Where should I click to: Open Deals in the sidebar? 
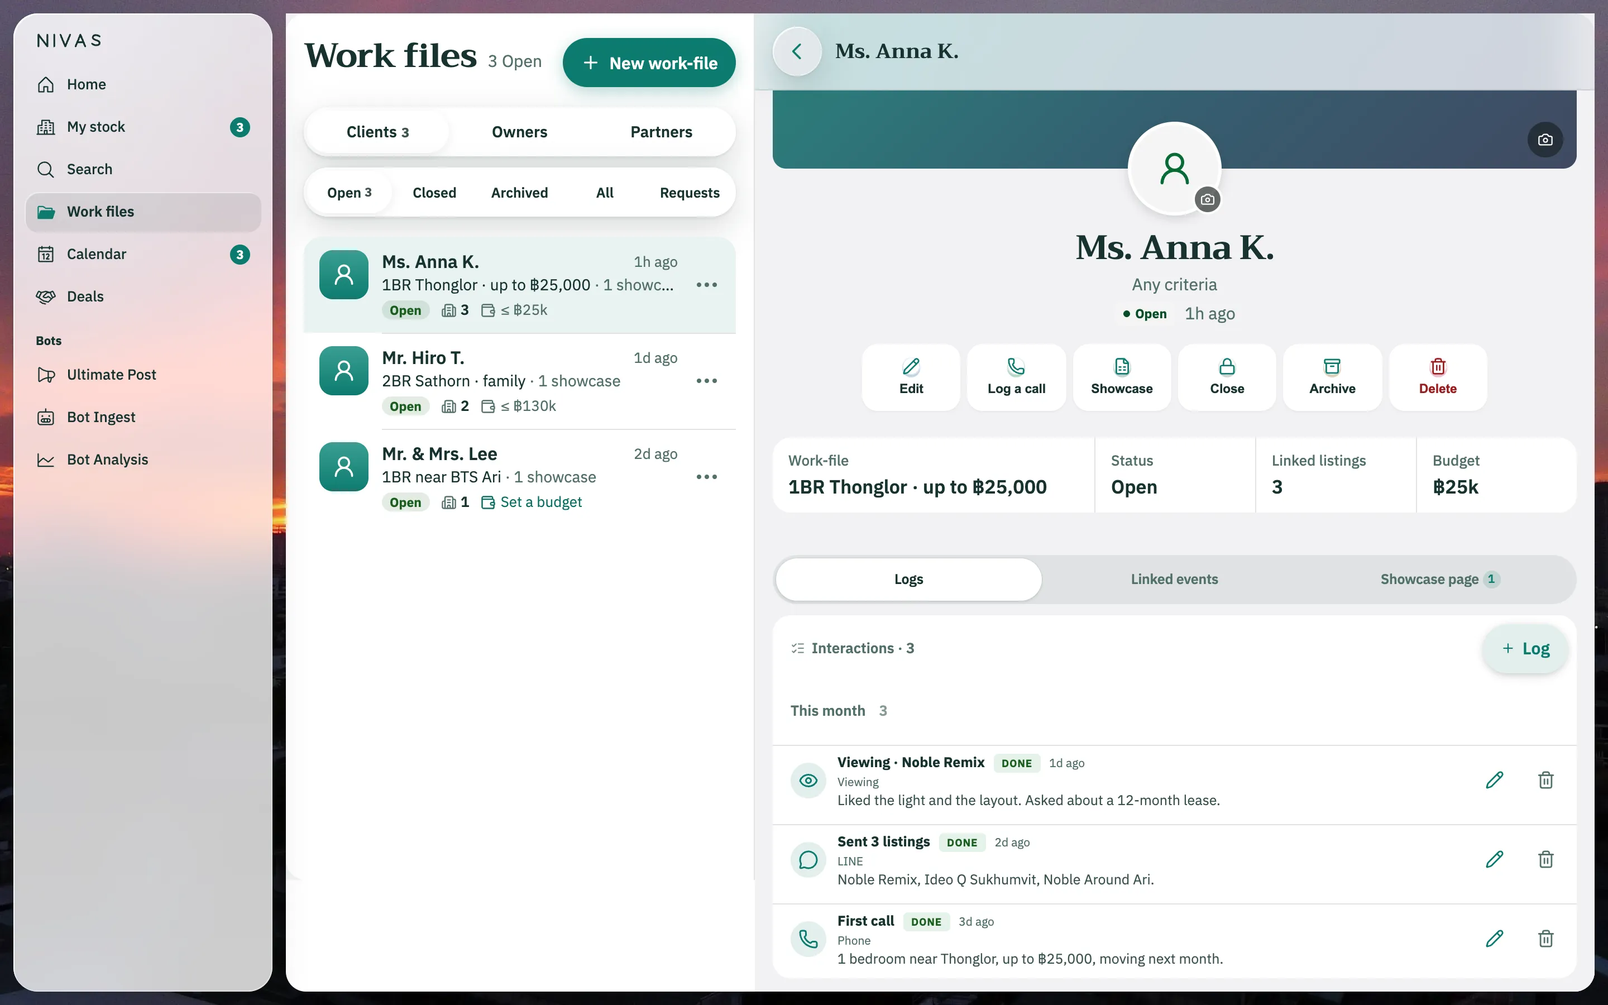click(x=143, y=296)
